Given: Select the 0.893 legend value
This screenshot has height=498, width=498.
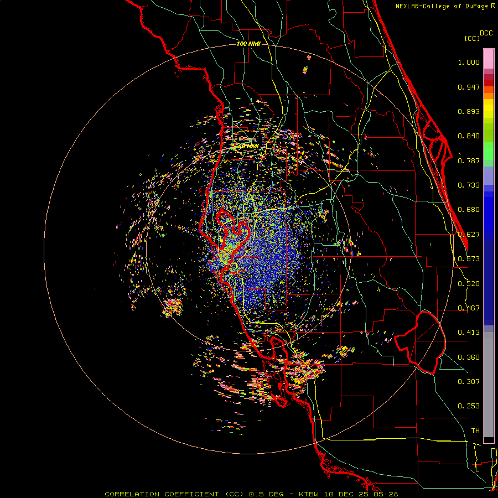Looking at the screenshot, I should (x=469, y=111).
